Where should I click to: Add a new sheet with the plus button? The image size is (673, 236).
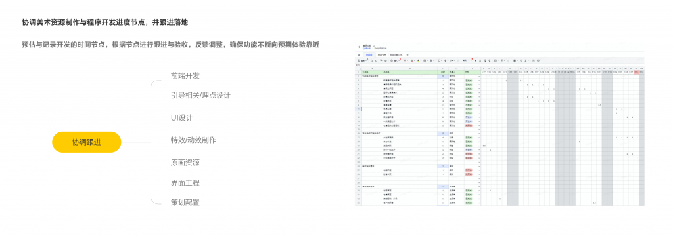[407, 55]
